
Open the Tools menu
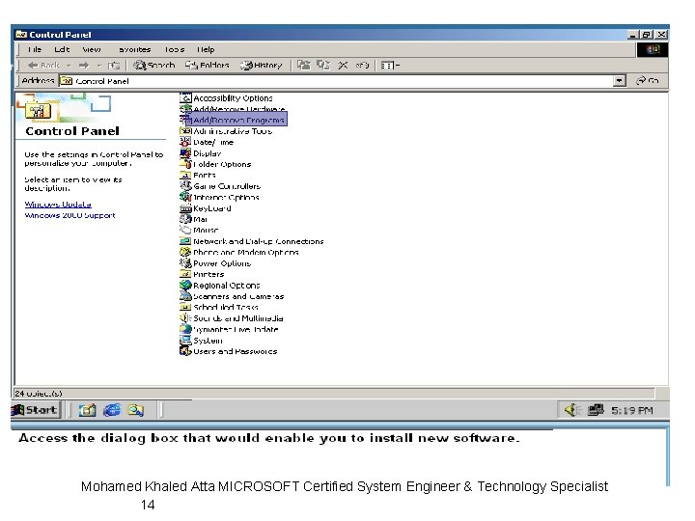pos(174,49)
